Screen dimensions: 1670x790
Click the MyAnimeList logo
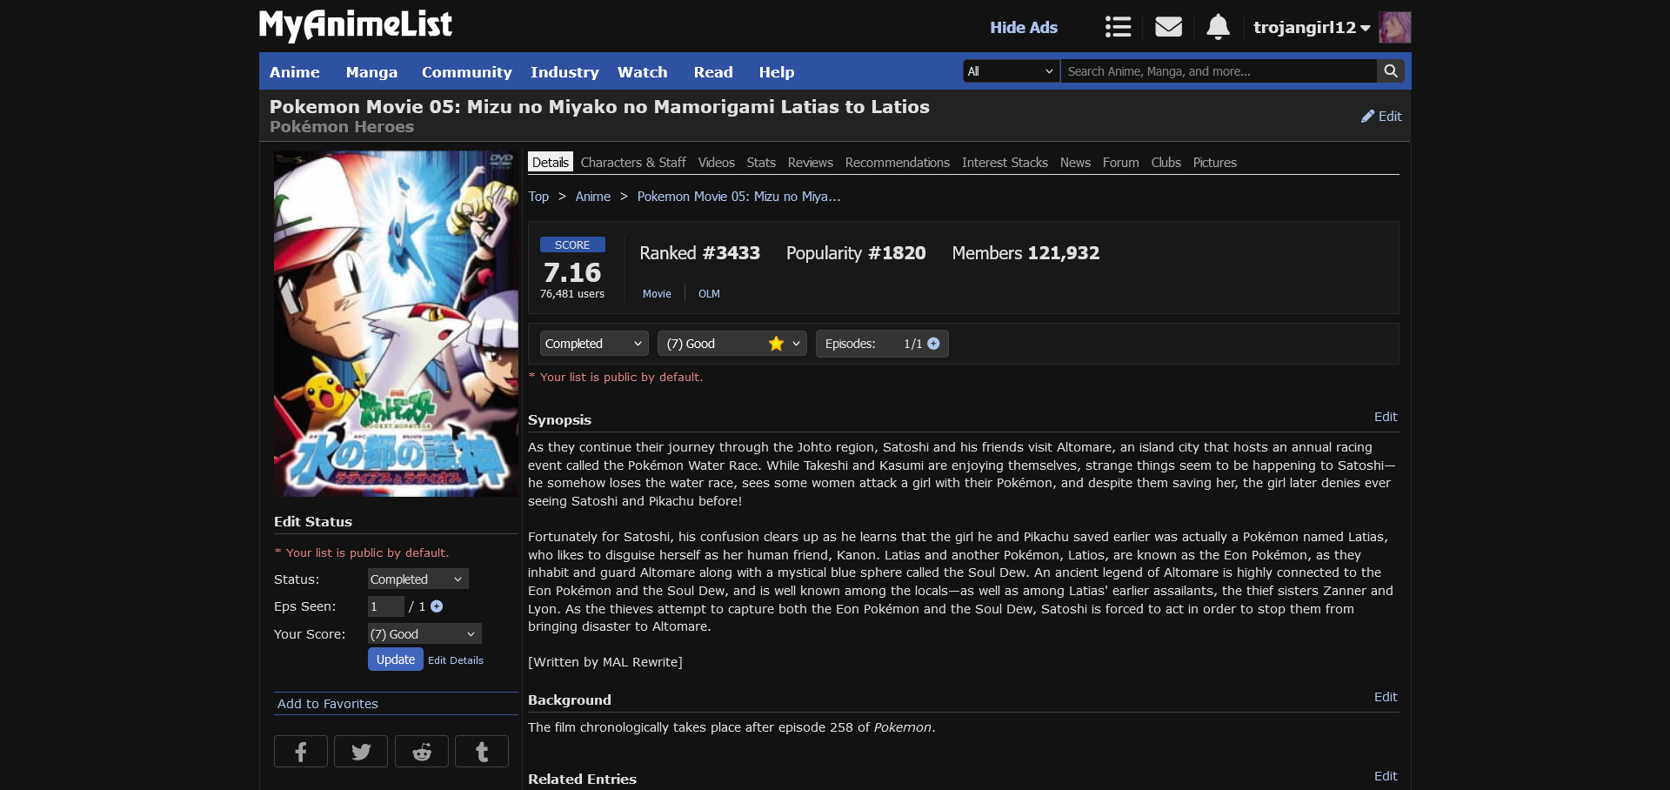[356, 25]
